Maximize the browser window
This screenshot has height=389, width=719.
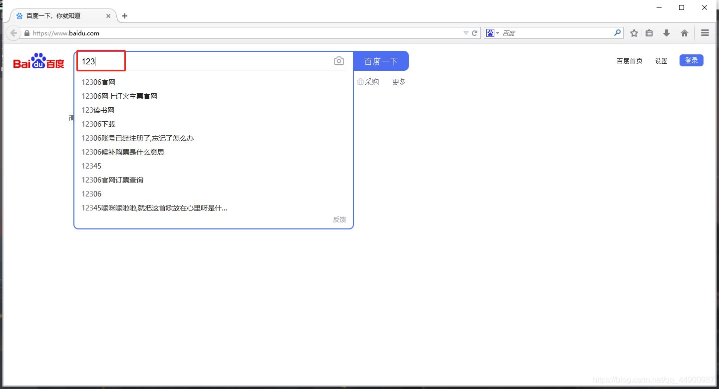(682, 7)
